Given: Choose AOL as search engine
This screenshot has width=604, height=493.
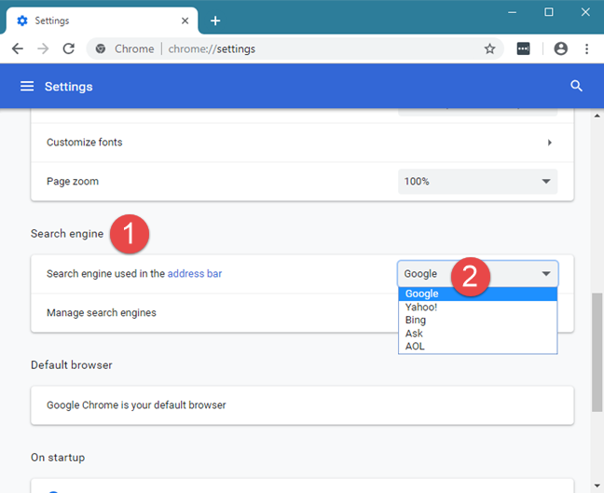Looking at the screenshot, I should 477,347.
